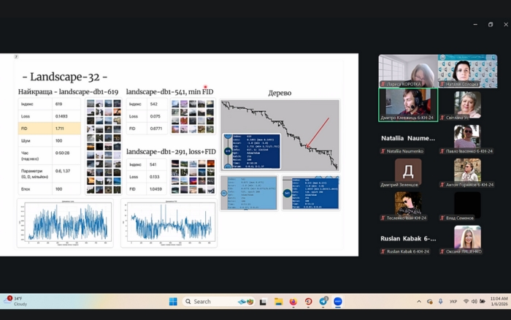Switch the УКР keyboard language indicator
This screenshot has width=511, height=320.
453,301
